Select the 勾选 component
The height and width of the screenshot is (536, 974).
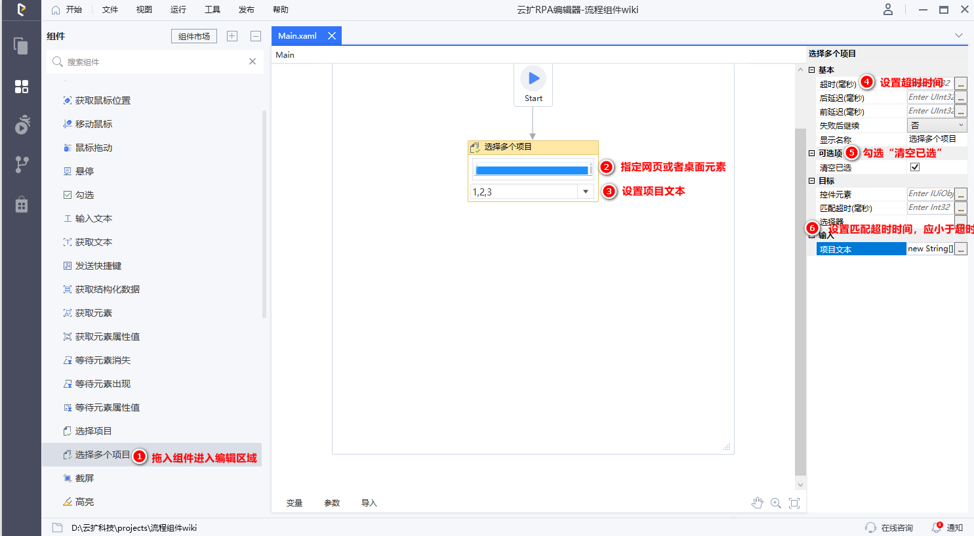(x=84, y=195)
